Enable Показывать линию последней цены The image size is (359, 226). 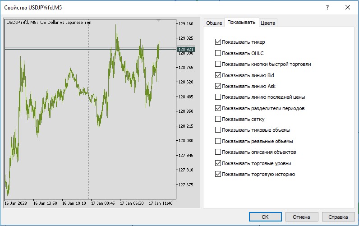(218, 97)
